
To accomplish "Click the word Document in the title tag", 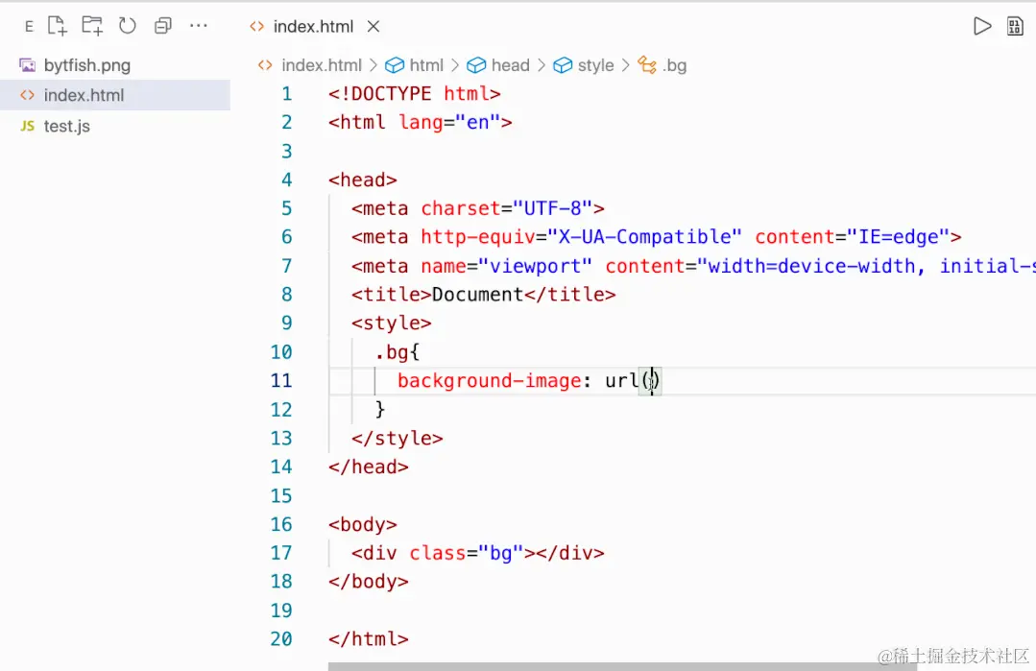I will [478, 294].
